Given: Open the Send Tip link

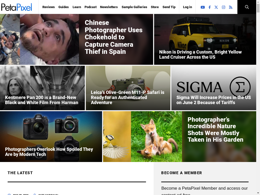Looking at the screenshot, I should [169, 7].
